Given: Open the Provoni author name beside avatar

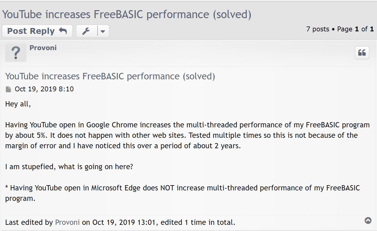Looking at the screenshot, I should 43,48.
